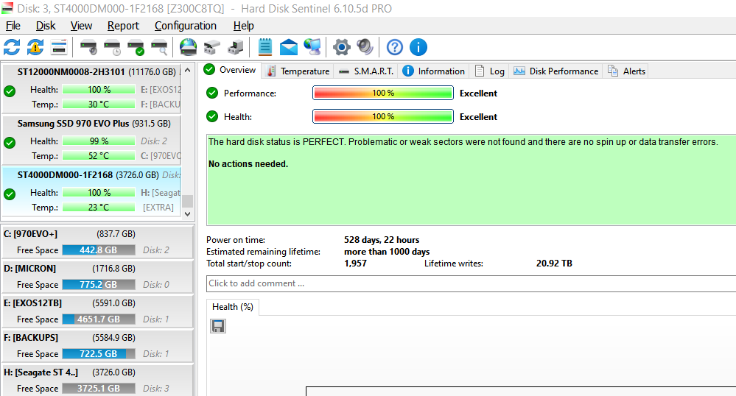Open the Report menu

click(x=123, y=26)
